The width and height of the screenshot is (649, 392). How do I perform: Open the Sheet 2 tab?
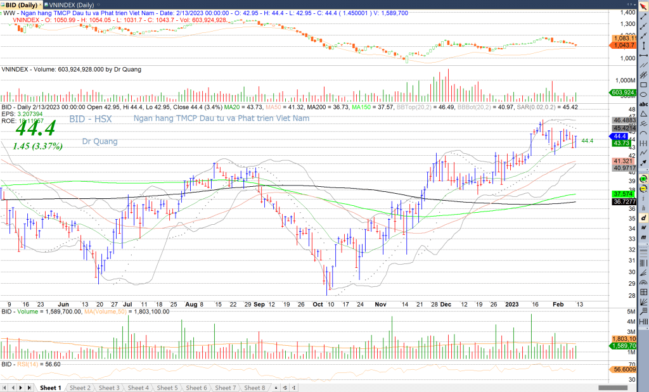coord(80,388)
